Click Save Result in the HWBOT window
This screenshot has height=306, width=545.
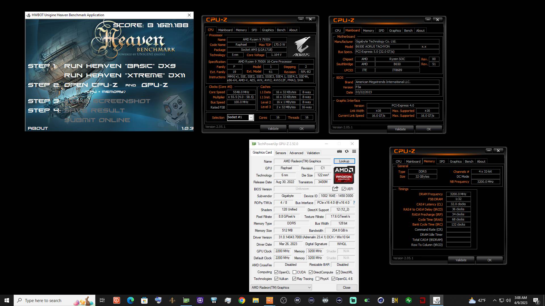pos(94,110)
